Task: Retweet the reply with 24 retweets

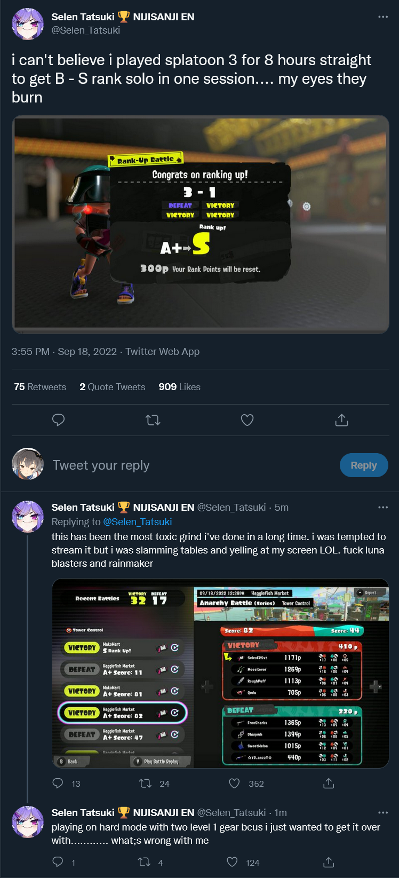Action: 145,783
